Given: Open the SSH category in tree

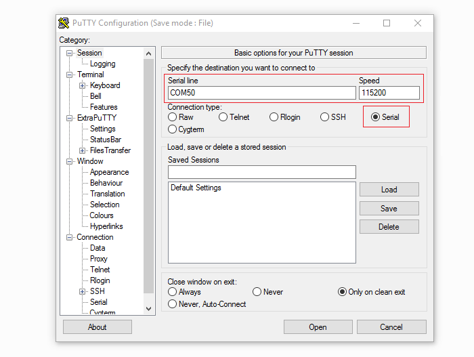Looking at the screenshot, I should 98,291.
